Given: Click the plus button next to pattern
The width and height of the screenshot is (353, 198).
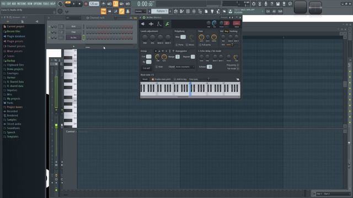Looking at the screenshot, I should (170, 11).
